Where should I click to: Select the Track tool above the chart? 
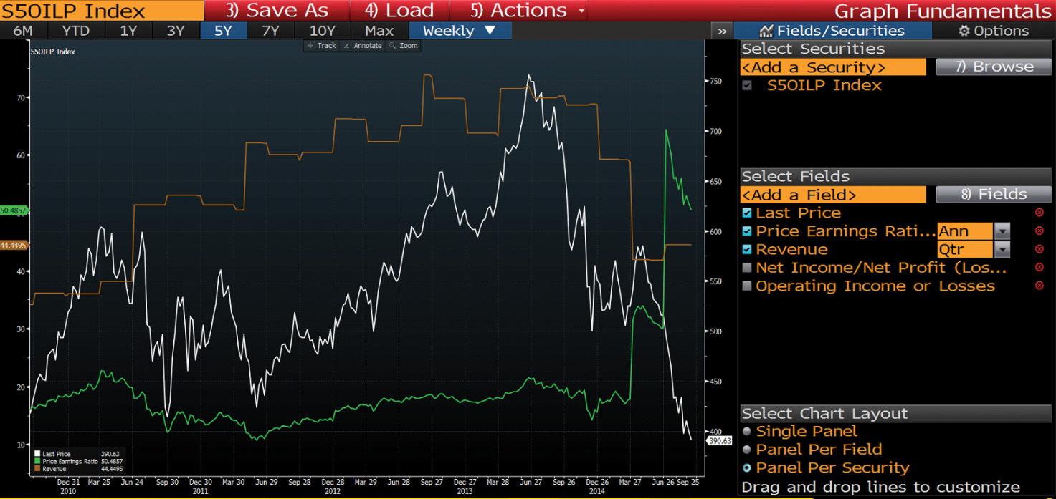(323, 45)
